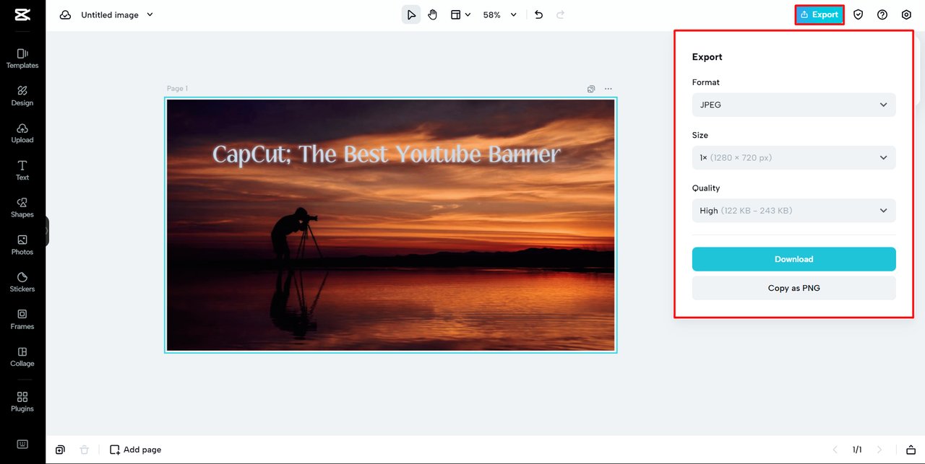Click the shield privacy icon

(x=858, y=14)
